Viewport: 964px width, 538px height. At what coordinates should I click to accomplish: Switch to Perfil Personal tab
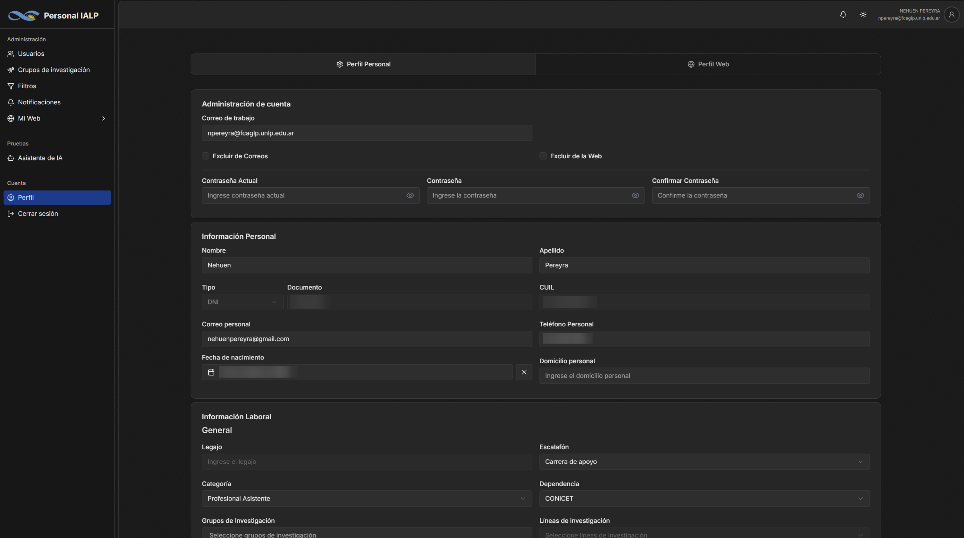click(363, 64)
